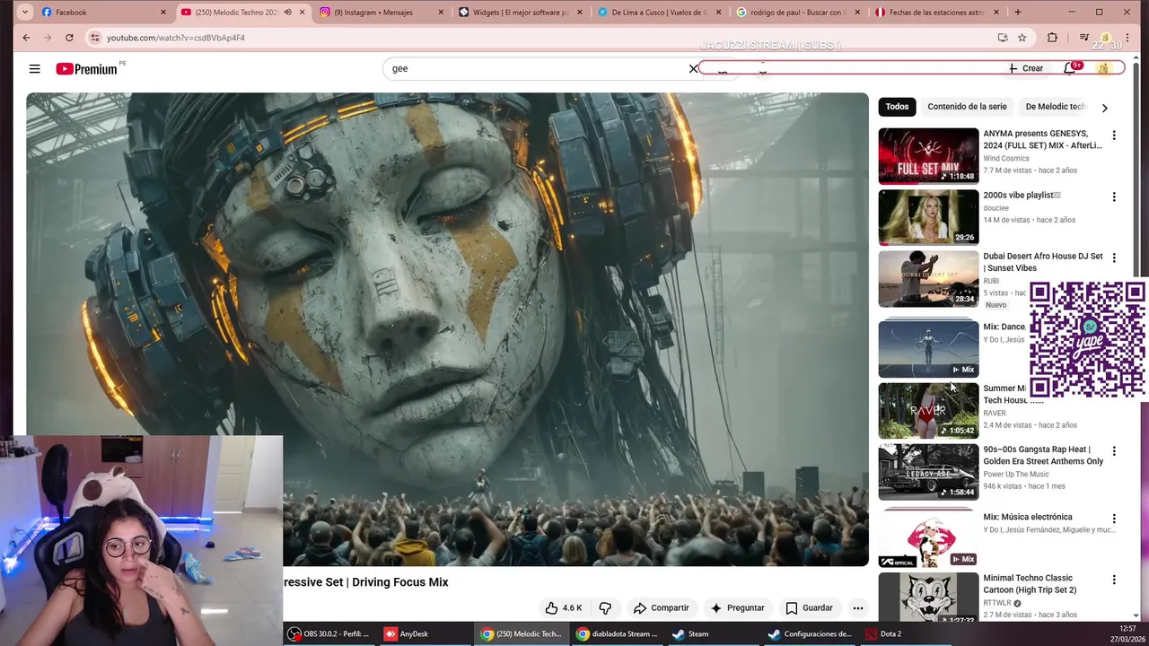
Task: Click the Preguntar button
Action: click(x=737, y=607)
